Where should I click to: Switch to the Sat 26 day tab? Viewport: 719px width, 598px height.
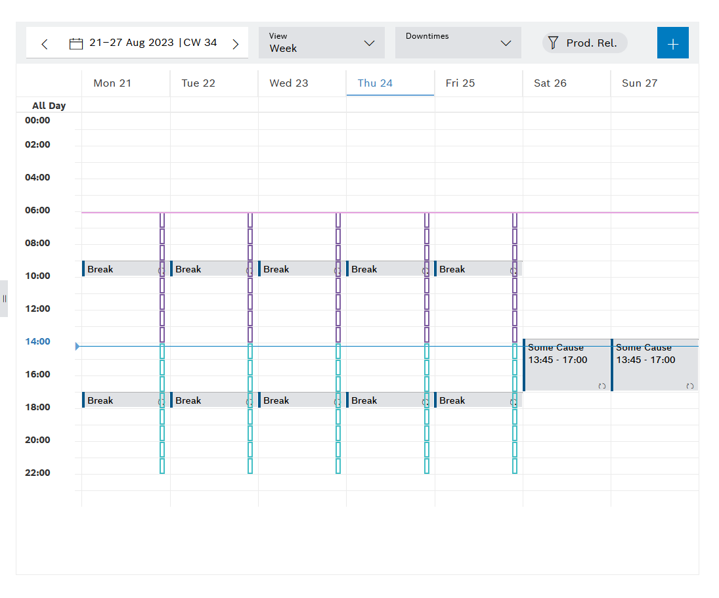point(550,83)
